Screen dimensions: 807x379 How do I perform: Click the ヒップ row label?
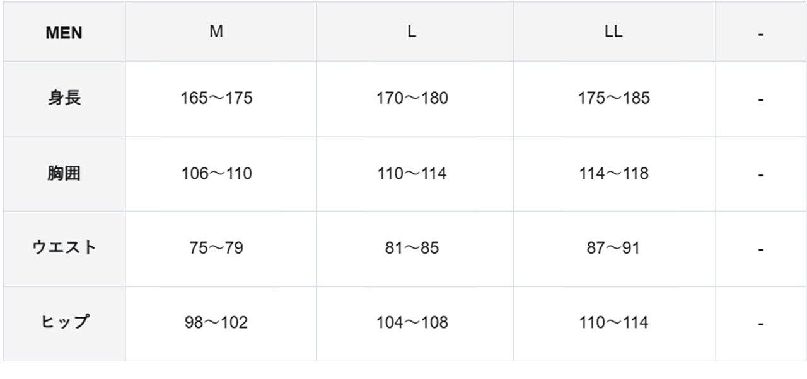click(64, 322)
